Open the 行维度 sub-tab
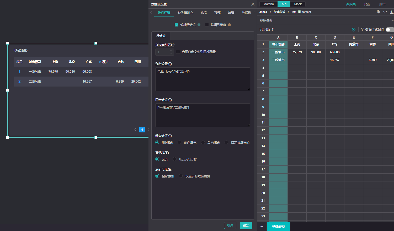The width and height of the screenshot is (394, 231). [x=161, y=36]
